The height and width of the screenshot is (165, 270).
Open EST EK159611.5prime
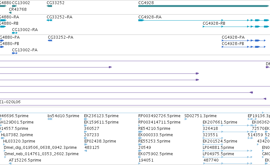tap(101, 122)
